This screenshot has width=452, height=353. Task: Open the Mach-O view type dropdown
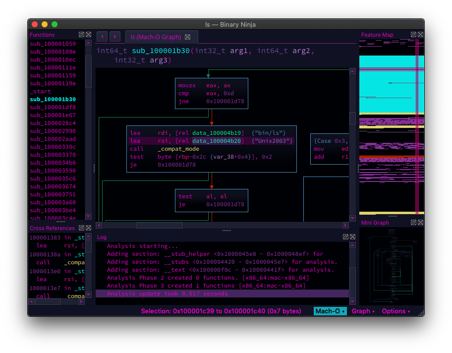coord(330,311)
